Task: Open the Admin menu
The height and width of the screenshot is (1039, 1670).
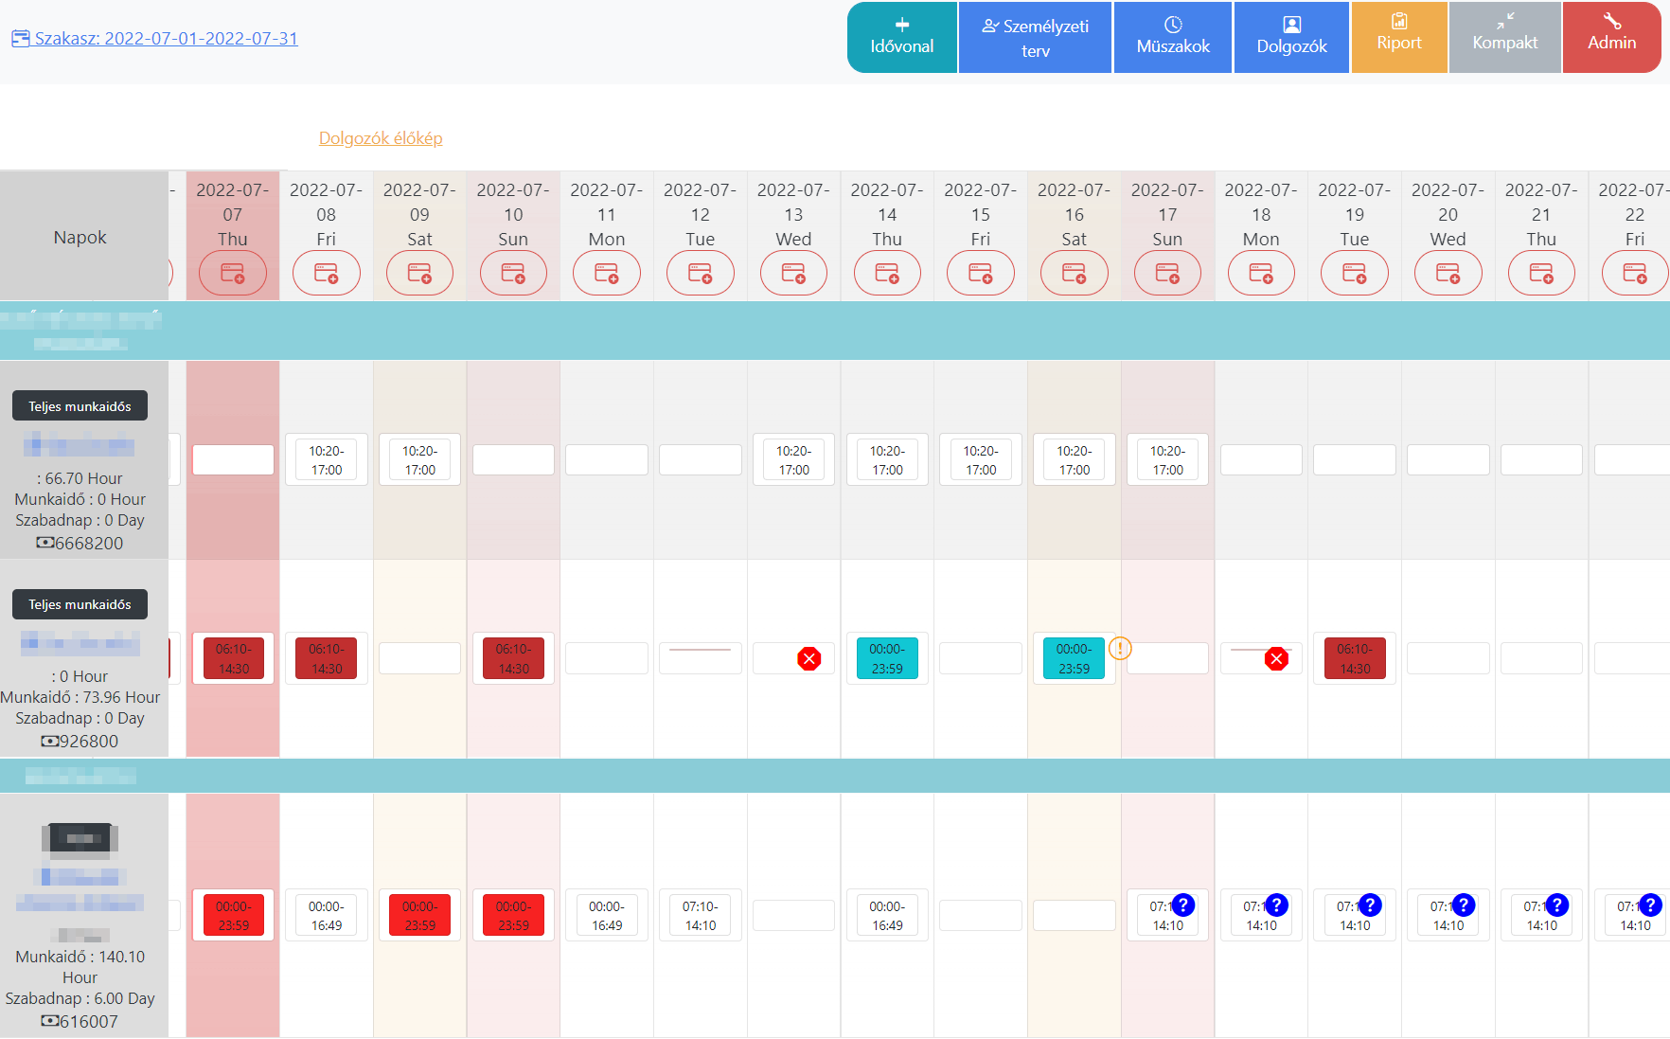Action: point(1611,37)
